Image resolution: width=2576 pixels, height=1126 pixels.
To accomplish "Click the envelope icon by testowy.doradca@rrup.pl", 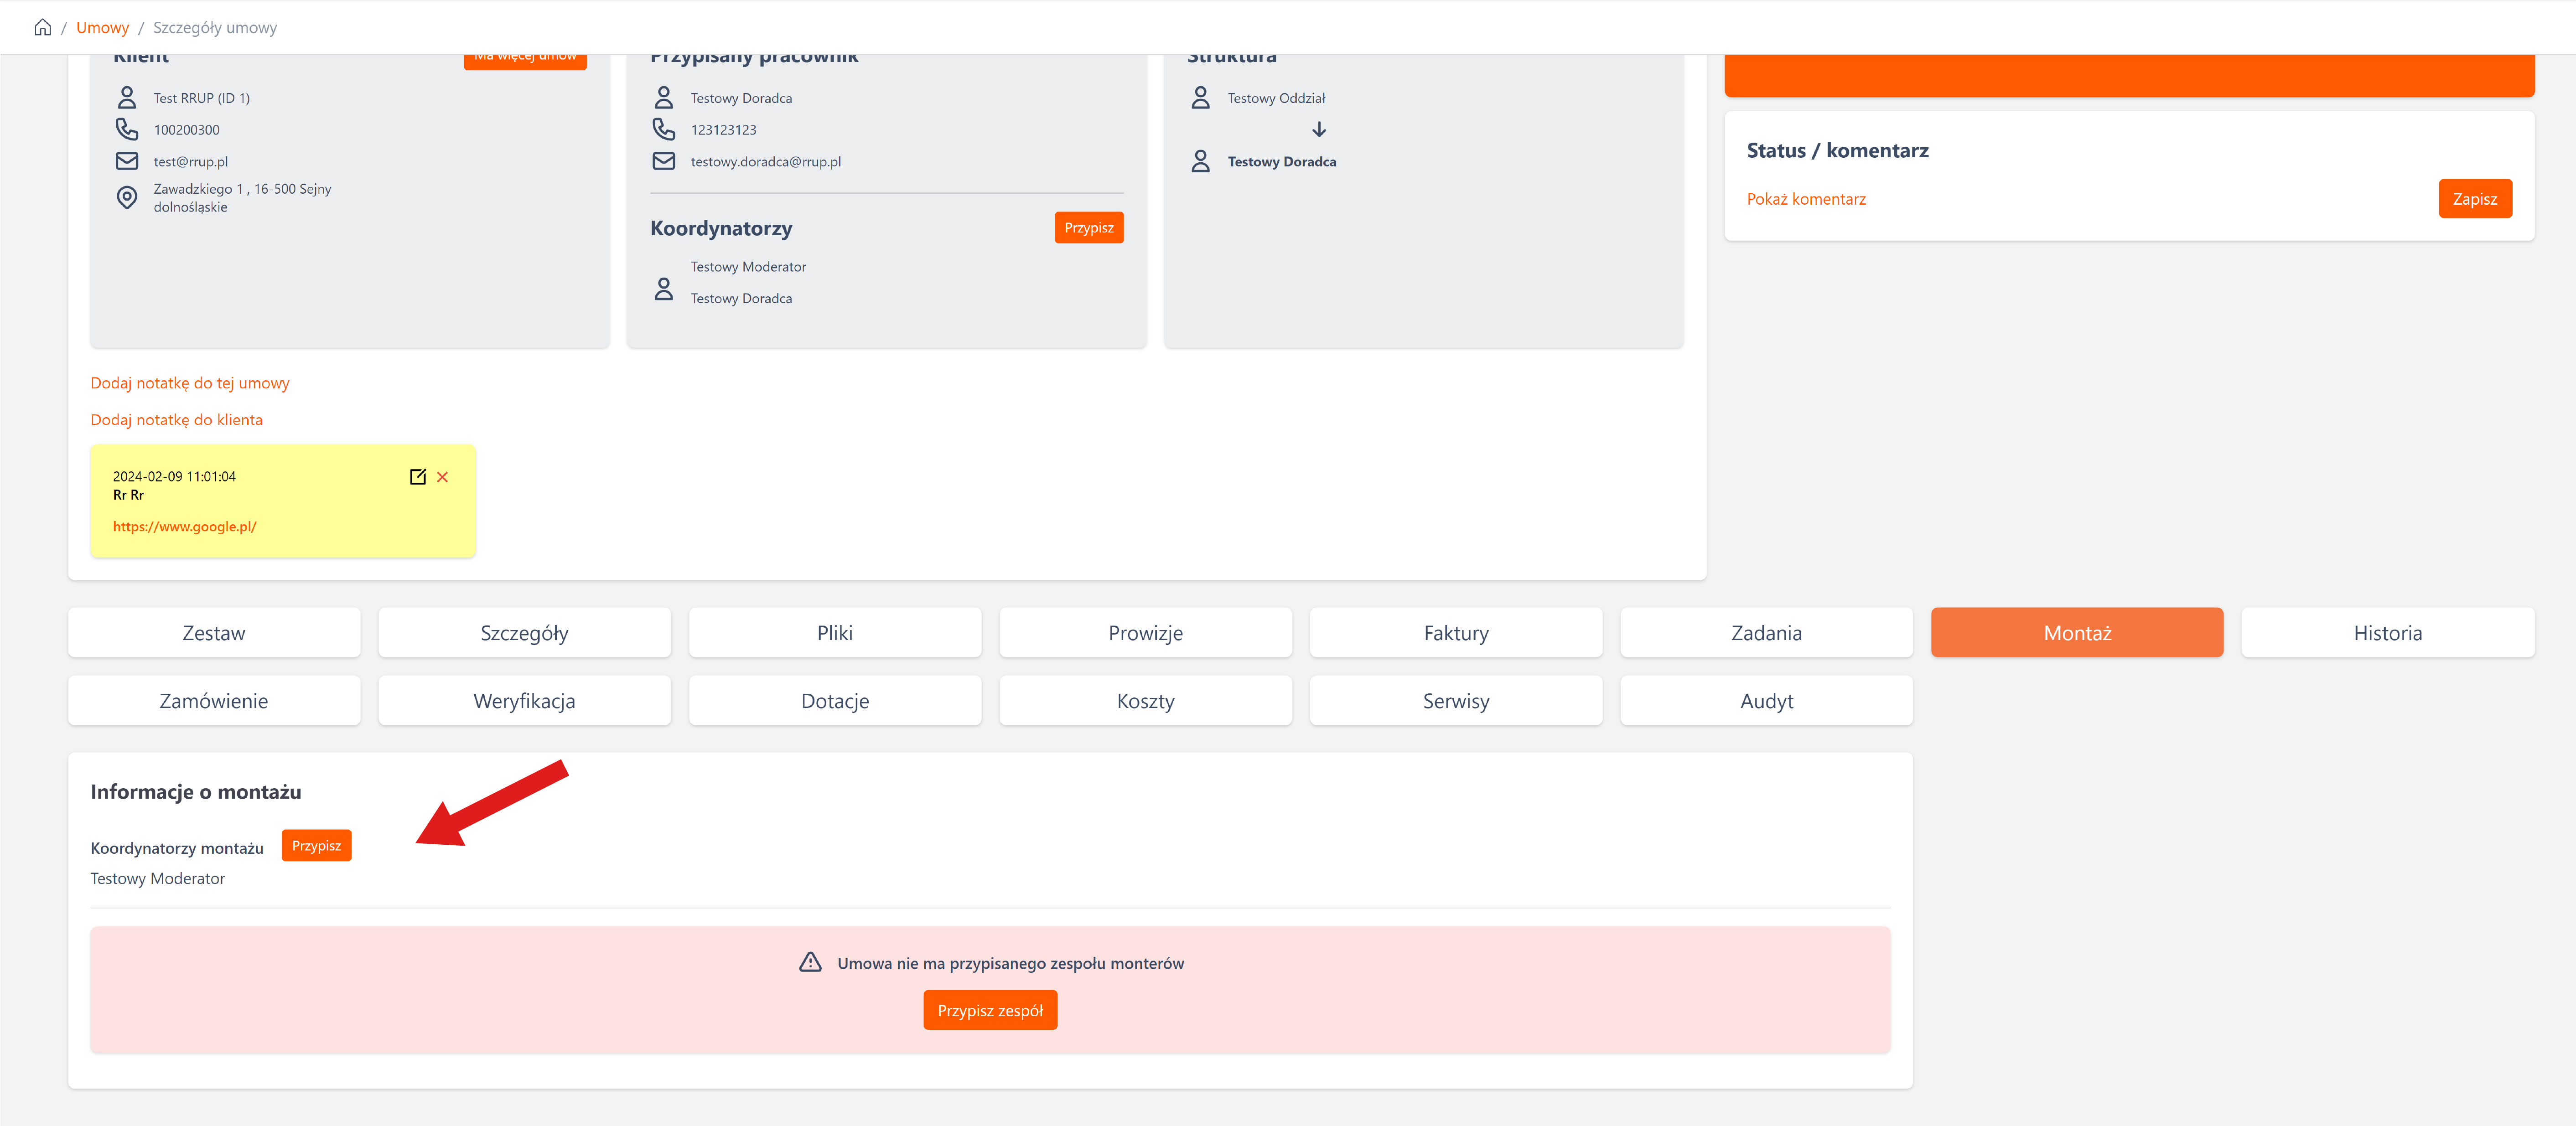I will (x=664, y=161).
